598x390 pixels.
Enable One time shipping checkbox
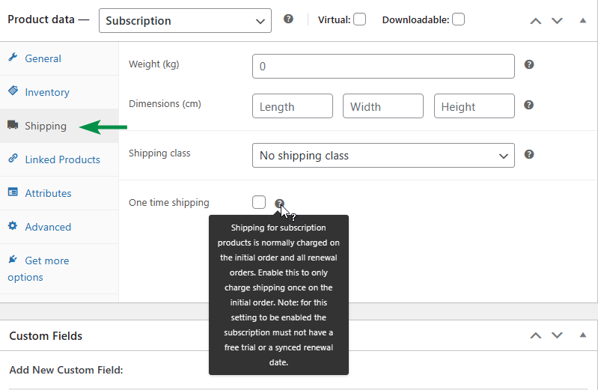tap(259, 202)
